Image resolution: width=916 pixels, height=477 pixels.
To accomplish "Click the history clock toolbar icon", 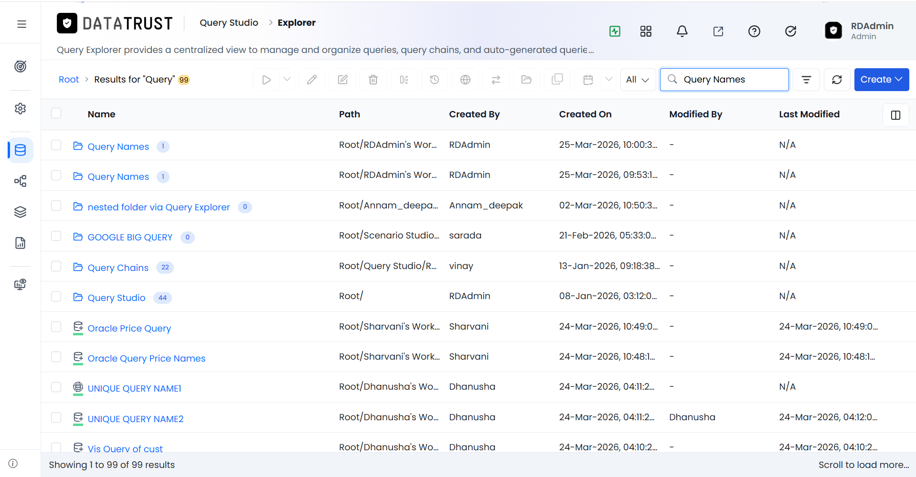I will (x=435, y=80).
